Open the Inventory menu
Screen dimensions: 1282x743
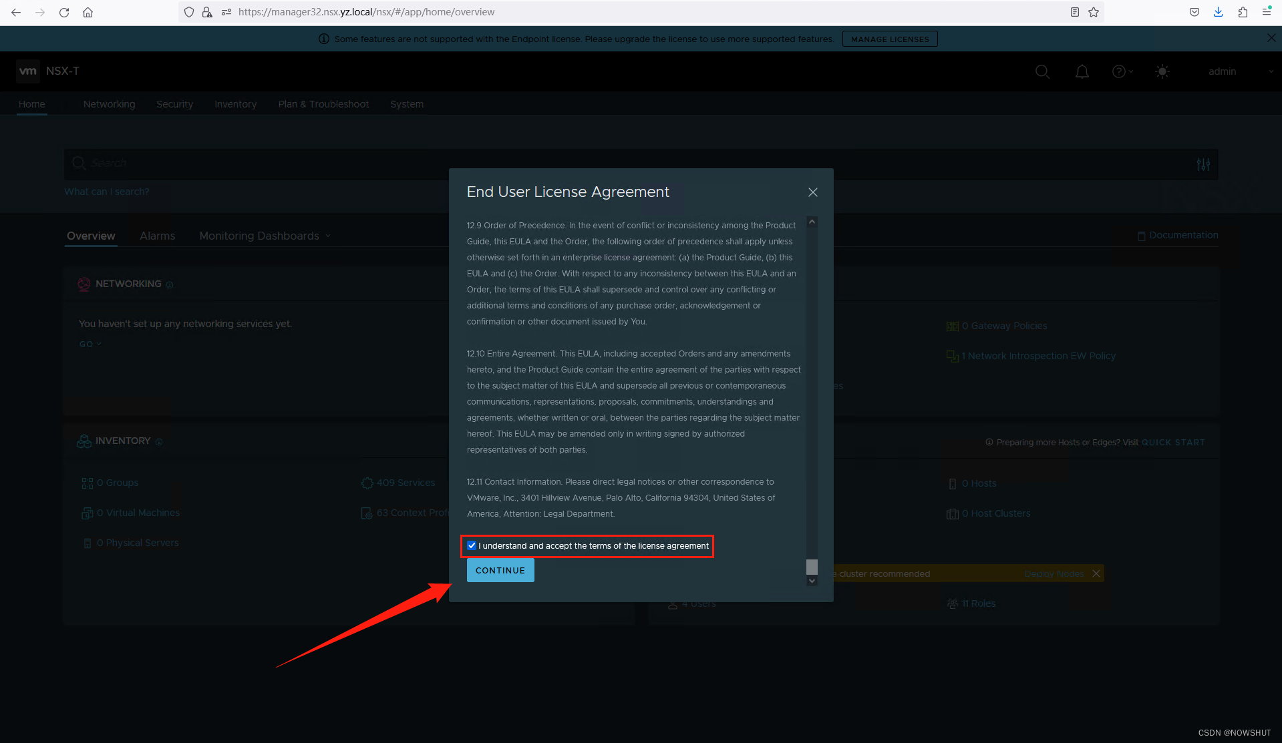[235, 104]
